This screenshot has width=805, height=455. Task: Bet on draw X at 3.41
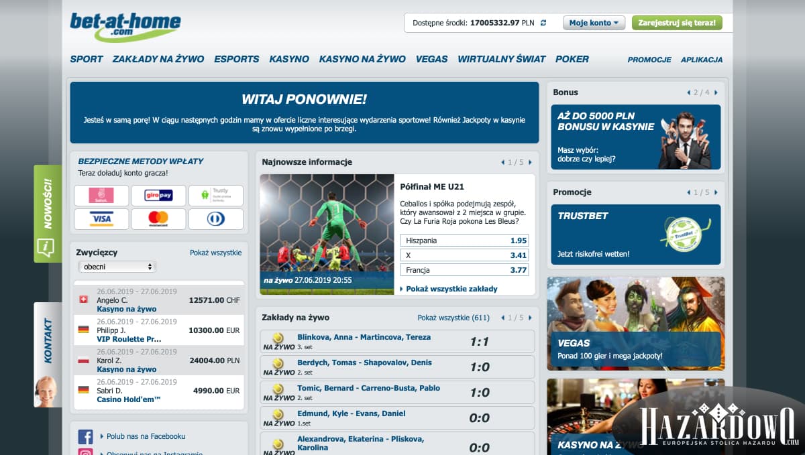click(x=464, y=255)
